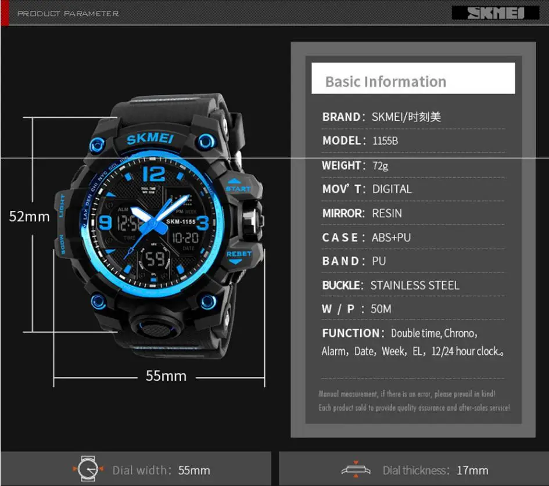Image resolution: width=549 pixels, height=486 pixels.
Task: Click the W/P value 50M
Action: 381,309
